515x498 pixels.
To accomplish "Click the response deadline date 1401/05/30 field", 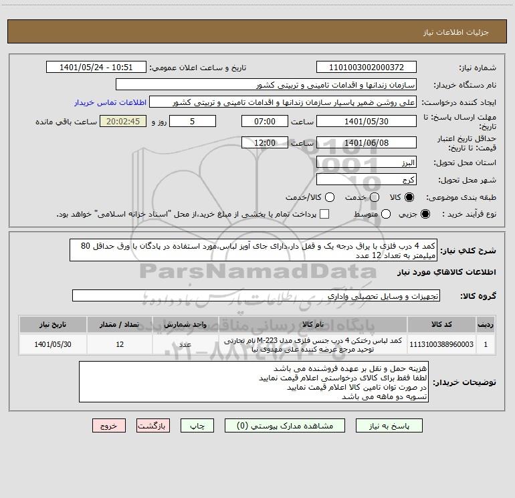I will (367, 121).
